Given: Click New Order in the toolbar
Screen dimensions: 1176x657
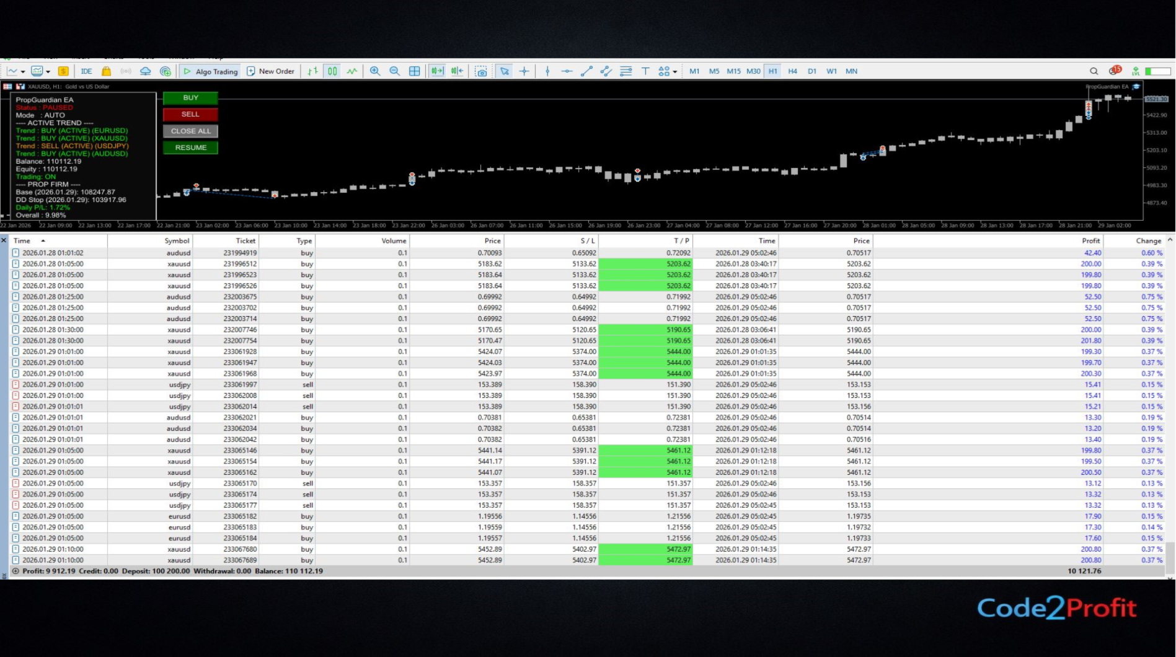Looking at the screenshot, I should point(271,71).
